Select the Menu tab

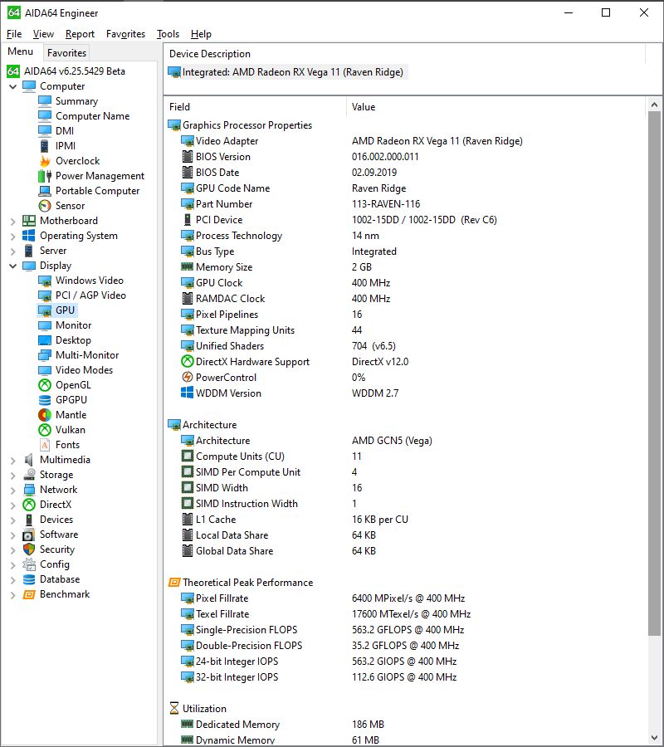(21, 51)
